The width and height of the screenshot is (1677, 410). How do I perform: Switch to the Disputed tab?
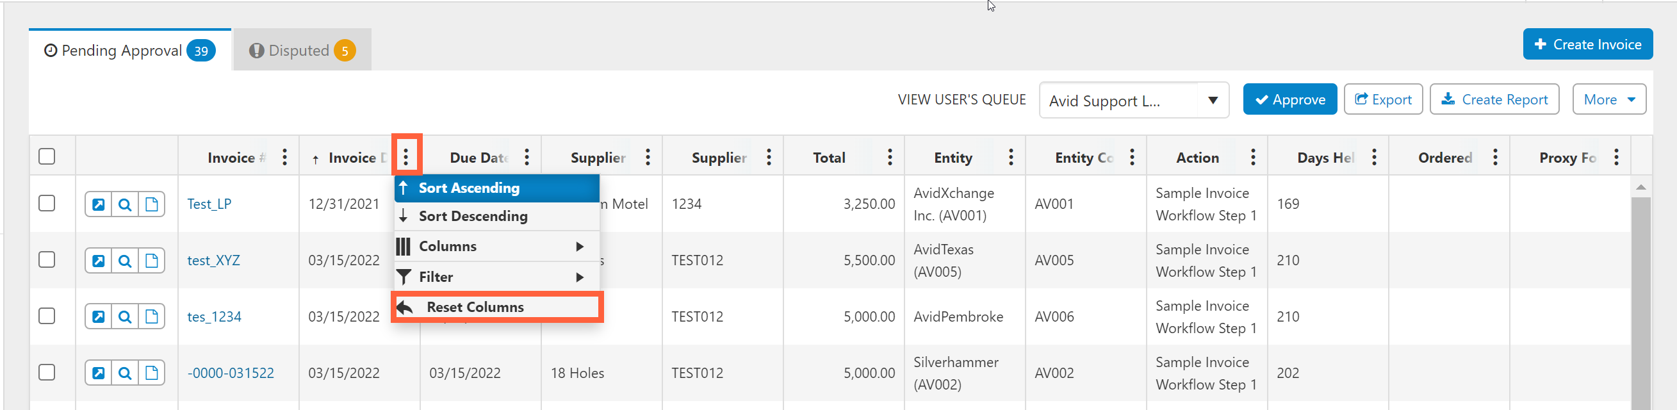(302, 50)
